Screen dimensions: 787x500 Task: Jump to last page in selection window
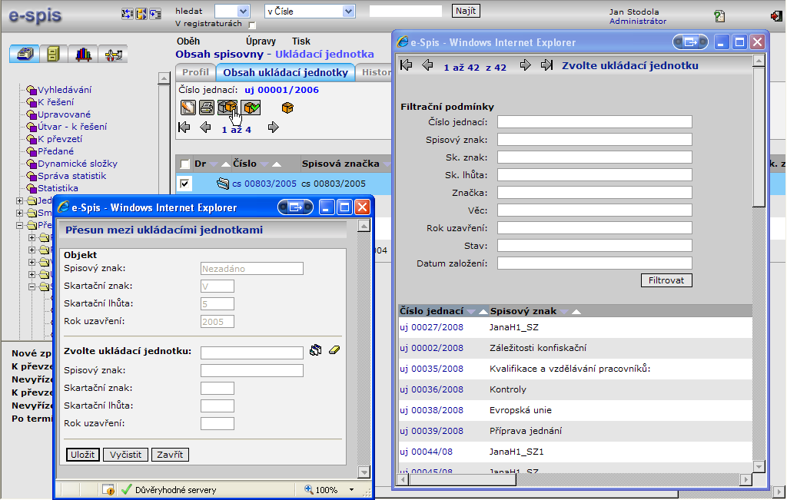[546, 65]
